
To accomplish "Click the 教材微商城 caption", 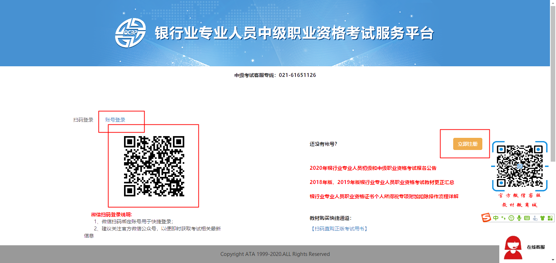I will tap(520, 205).
